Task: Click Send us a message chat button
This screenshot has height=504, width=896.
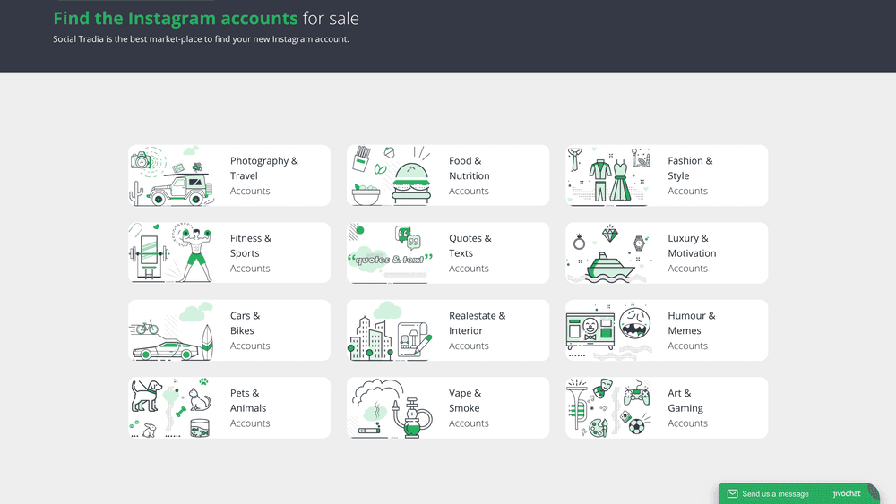Action: tap(775, 493)
